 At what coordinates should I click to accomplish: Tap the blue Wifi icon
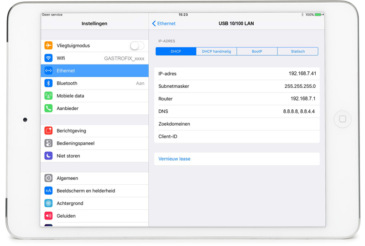pyautogui.click(x=48, y=58)
